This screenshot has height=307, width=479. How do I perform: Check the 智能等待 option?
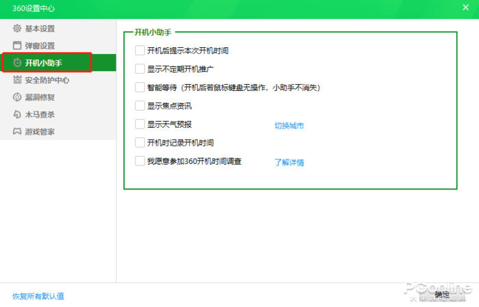140,88
